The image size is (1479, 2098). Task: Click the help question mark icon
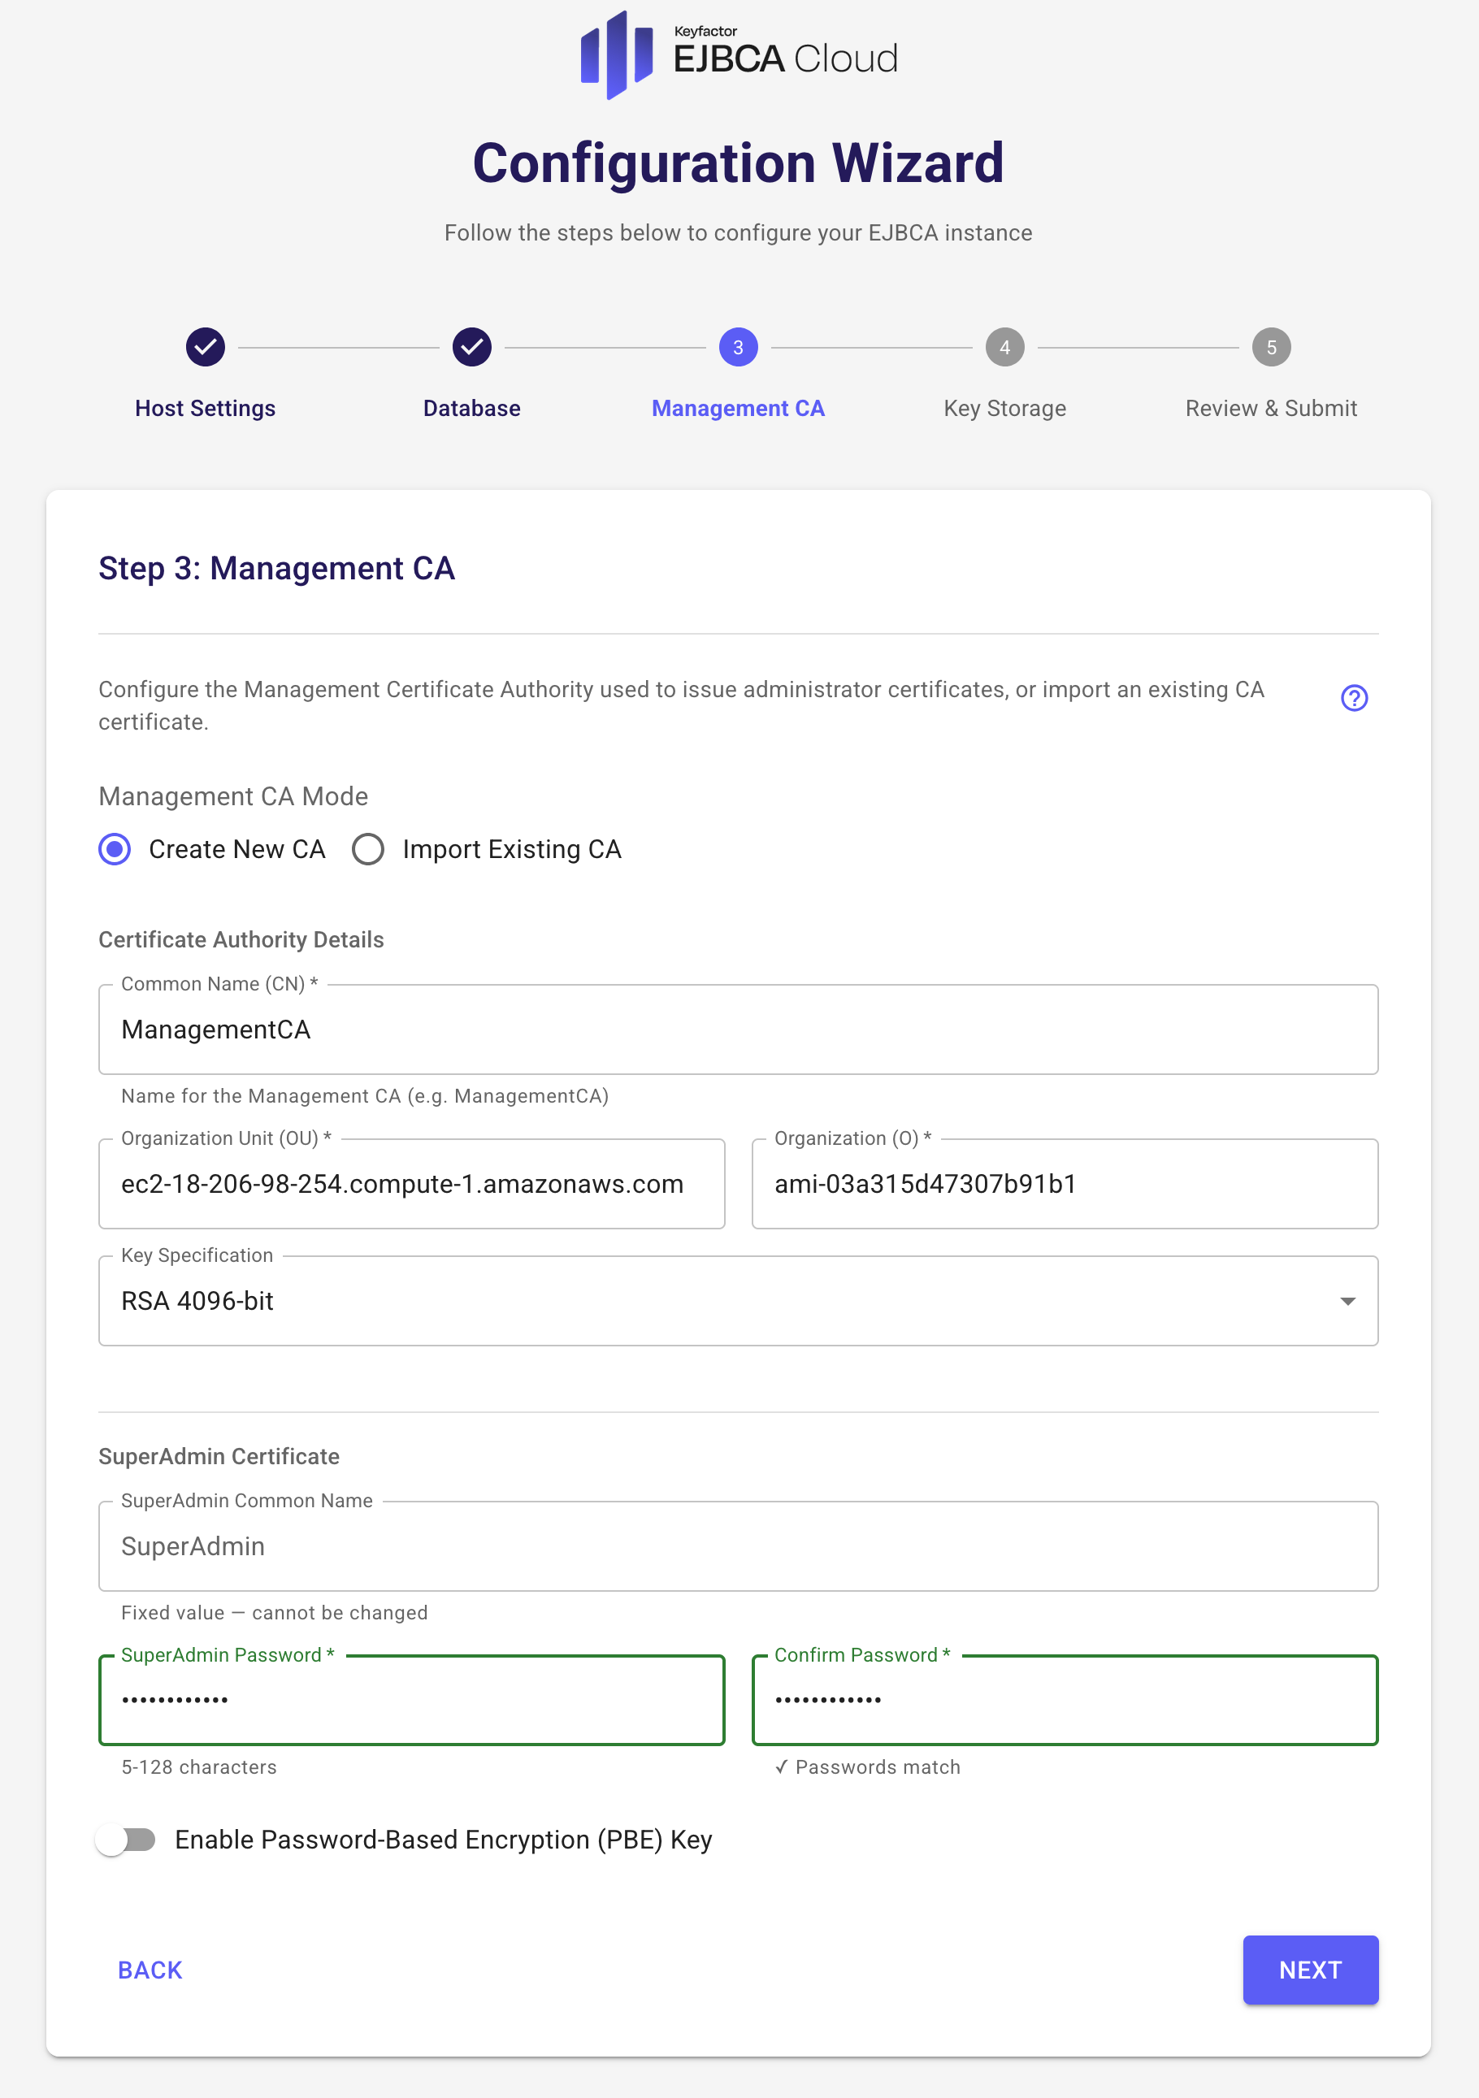tap(1354, 698)
